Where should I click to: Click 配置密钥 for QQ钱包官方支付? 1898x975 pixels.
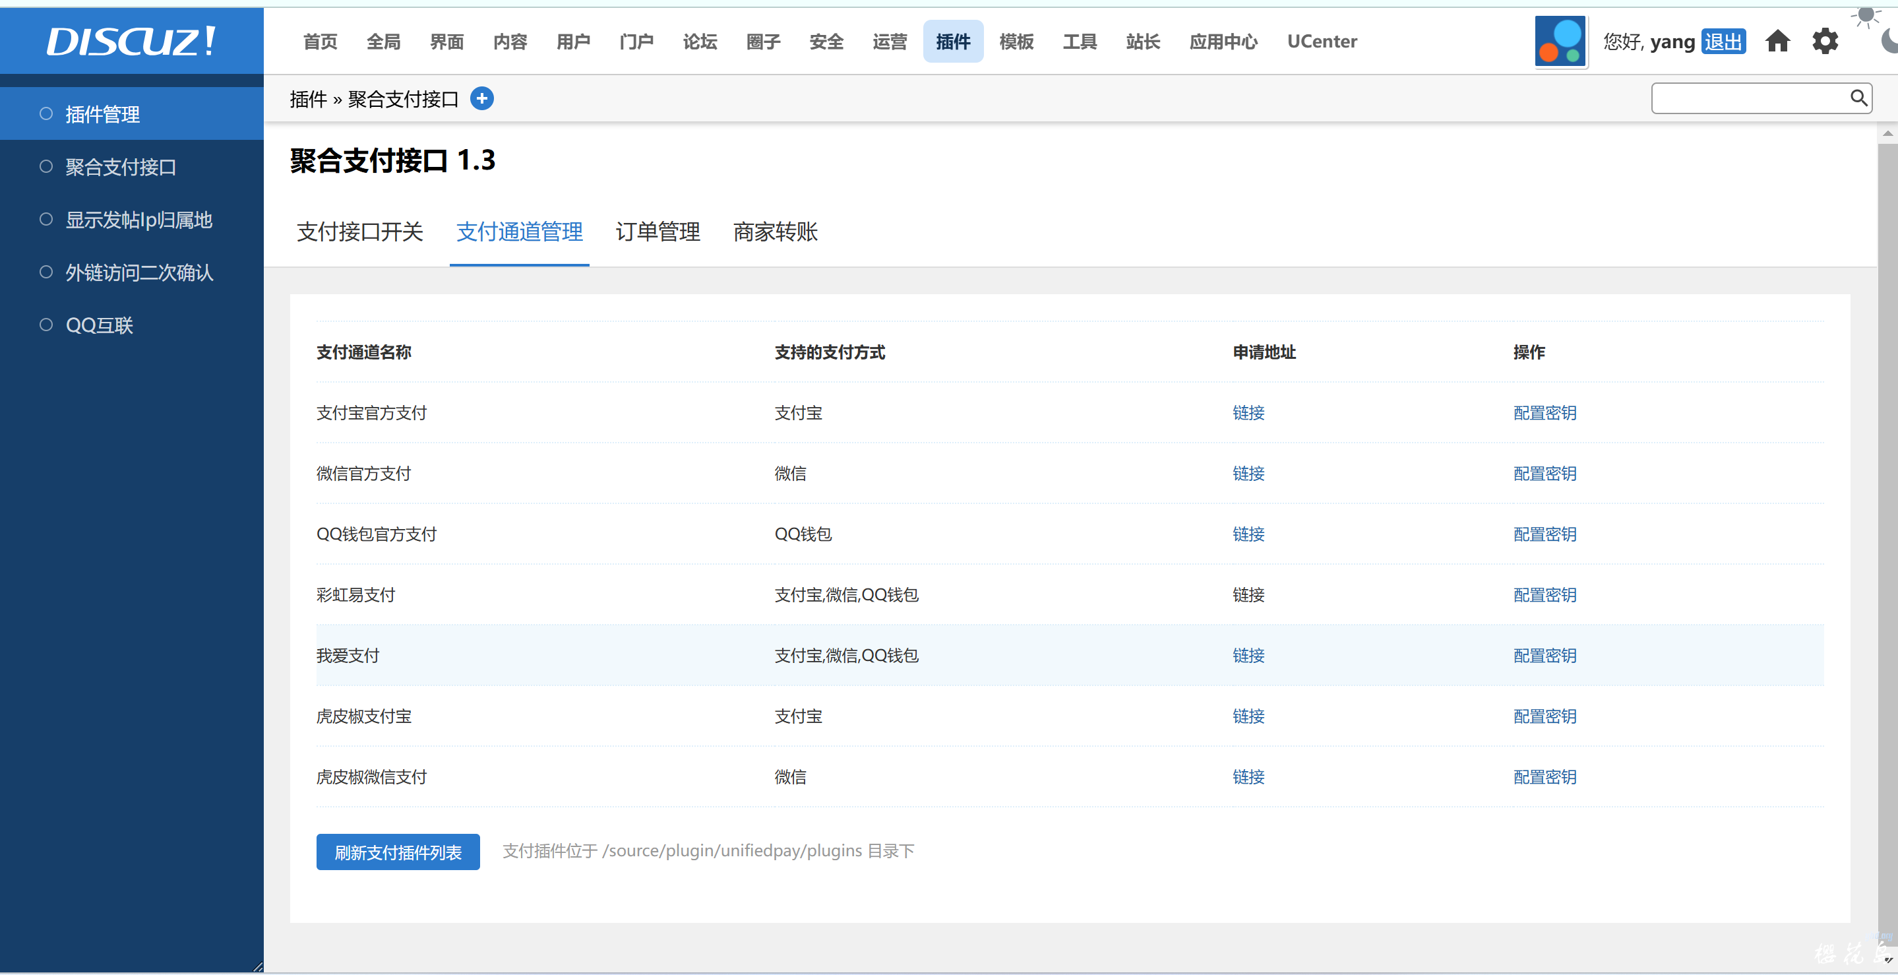1545,534
